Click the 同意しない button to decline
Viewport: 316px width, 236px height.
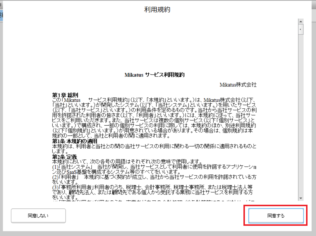point(38,216)
